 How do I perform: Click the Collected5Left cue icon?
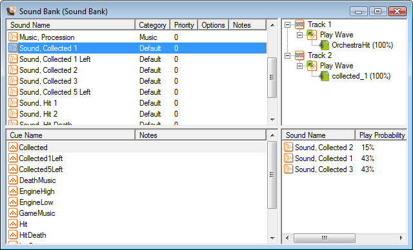(x=13, y=169)
